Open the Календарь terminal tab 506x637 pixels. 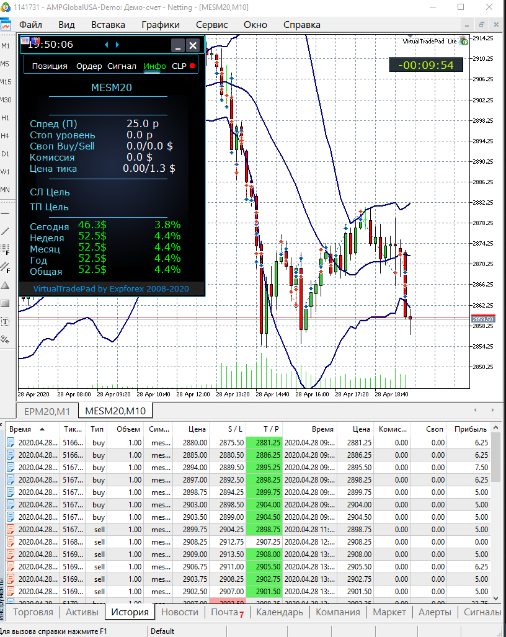tap(280, 612)
